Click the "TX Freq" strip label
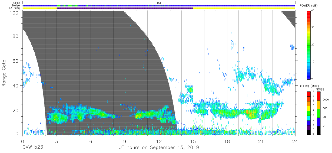This screenshot has width=332, height=153. 15,8
